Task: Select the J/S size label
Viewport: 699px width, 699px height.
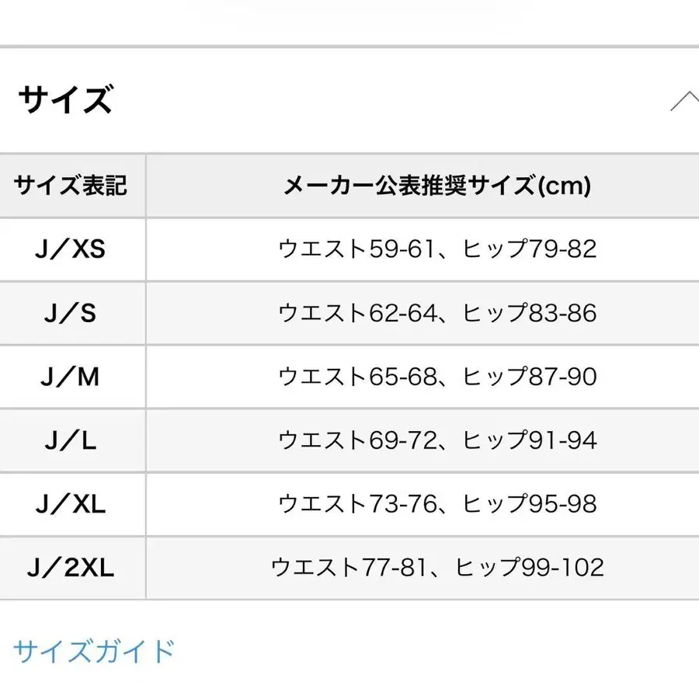Action: pos(71,313)
